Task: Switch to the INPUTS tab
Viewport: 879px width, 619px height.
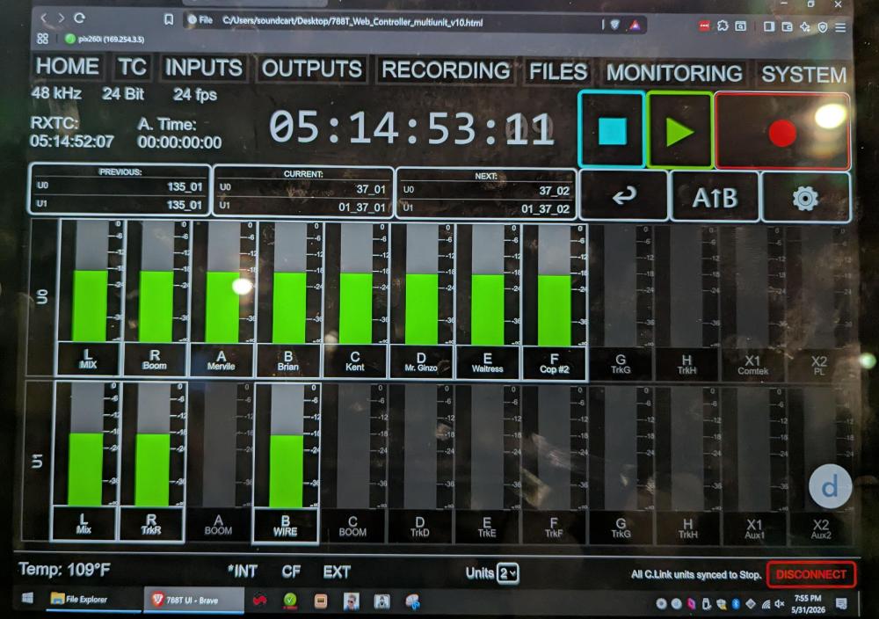Action: click(204, 68)
